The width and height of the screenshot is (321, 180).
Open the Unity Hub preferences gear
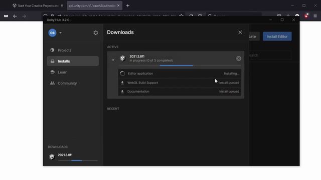click(95, 32)
